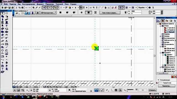
Task: Toggle the highlighted column core-display button
Action: click(x=27, y=13)
